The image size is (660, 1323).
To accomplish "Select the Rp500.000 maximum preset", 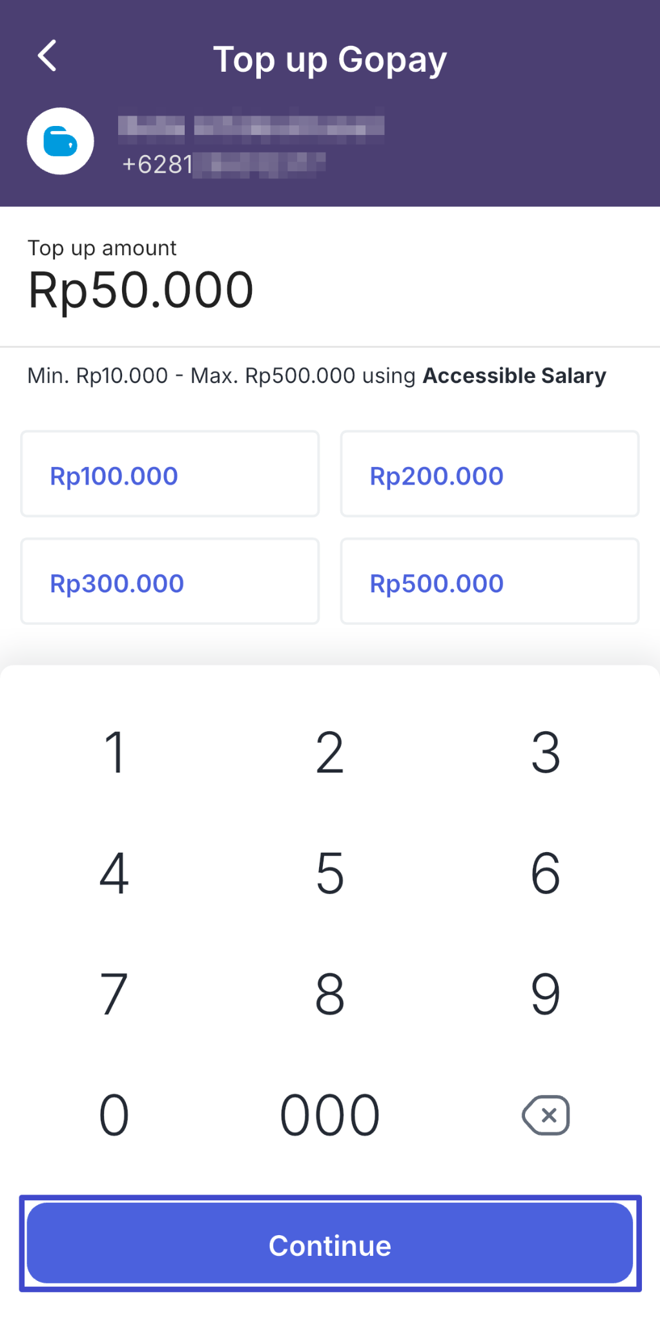I will [x=490, y=581].
